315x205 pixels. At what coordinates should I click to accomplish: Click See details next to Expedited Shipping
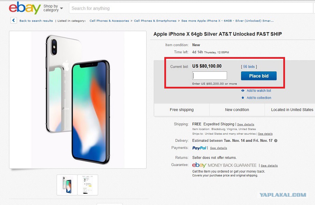point(246,124)
